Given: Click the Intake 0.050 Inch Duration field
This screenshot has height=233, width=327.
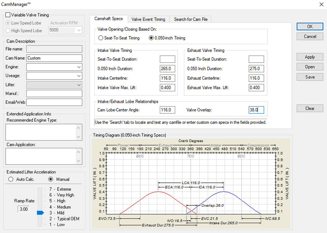Looking at the screenshot, I should click(x=167, y=69).
